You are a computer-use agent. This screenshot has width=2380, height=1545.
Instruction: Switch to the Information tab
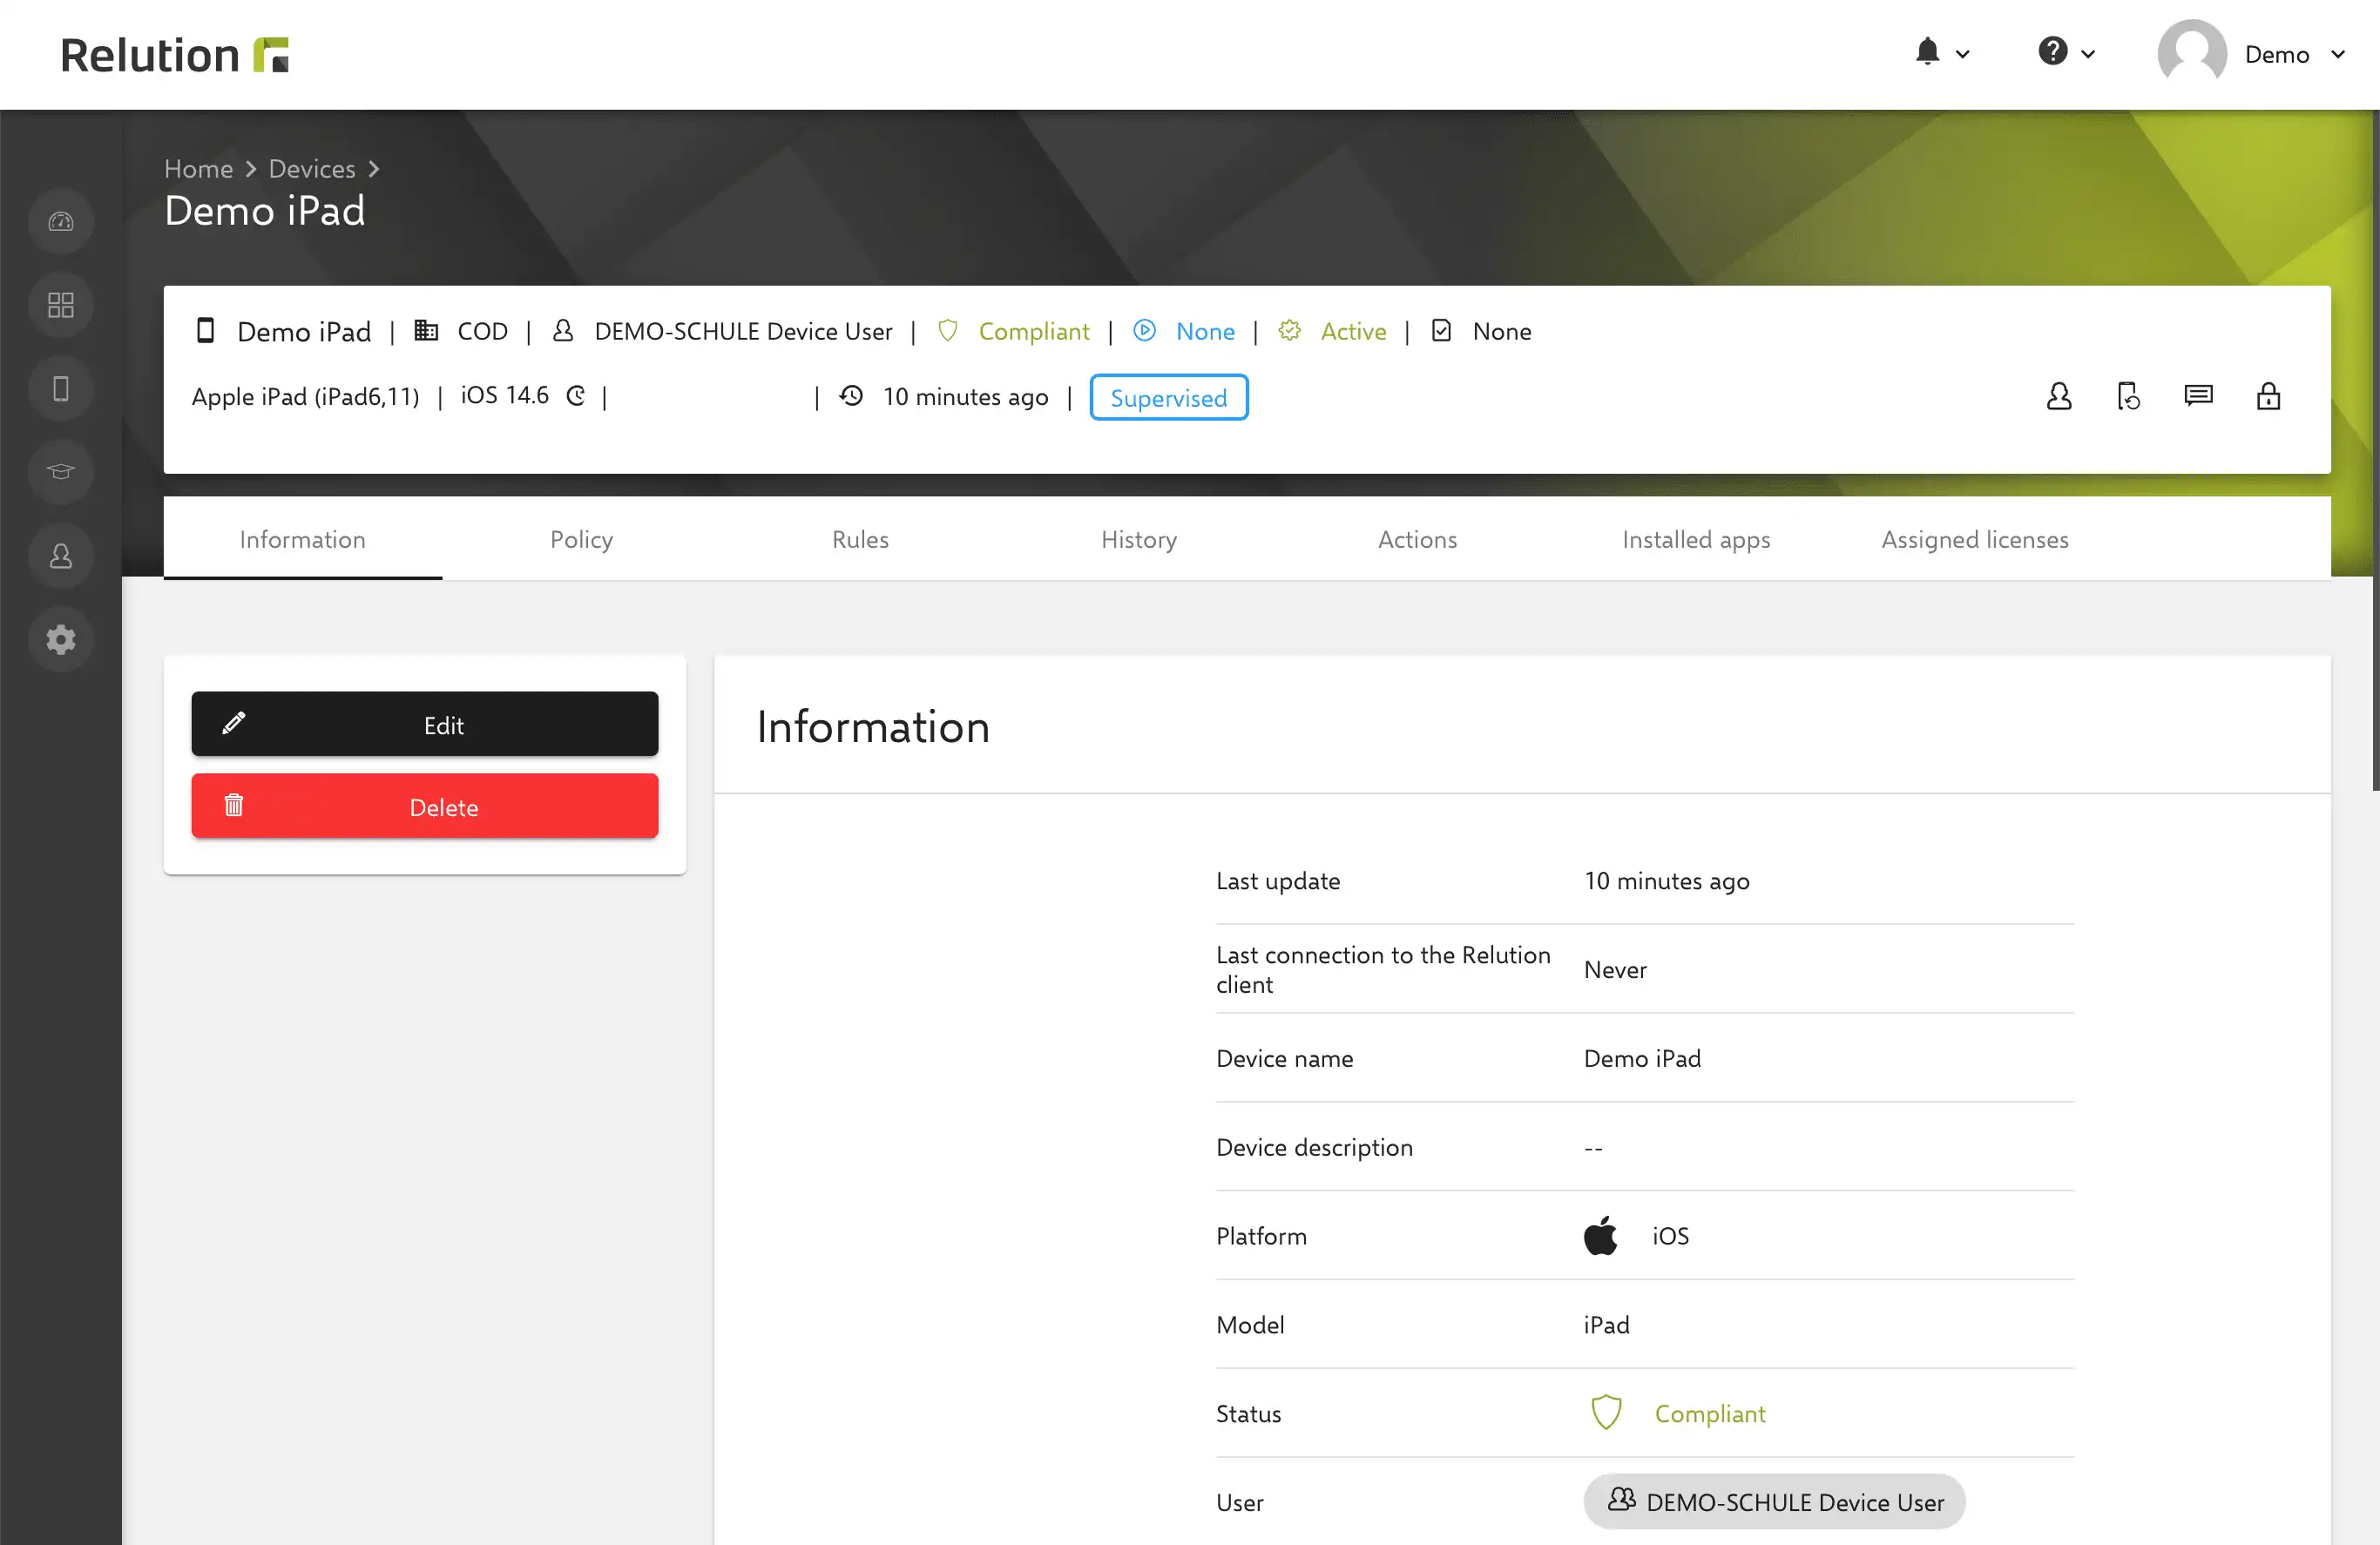[x=303, y=539]
